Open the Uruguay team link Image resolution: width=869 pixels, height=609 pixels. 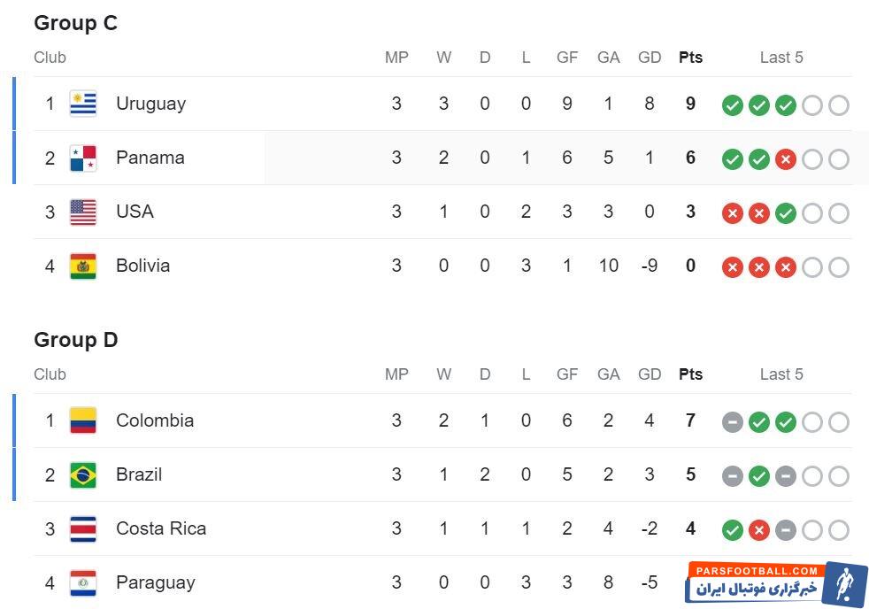pos(150,104)
